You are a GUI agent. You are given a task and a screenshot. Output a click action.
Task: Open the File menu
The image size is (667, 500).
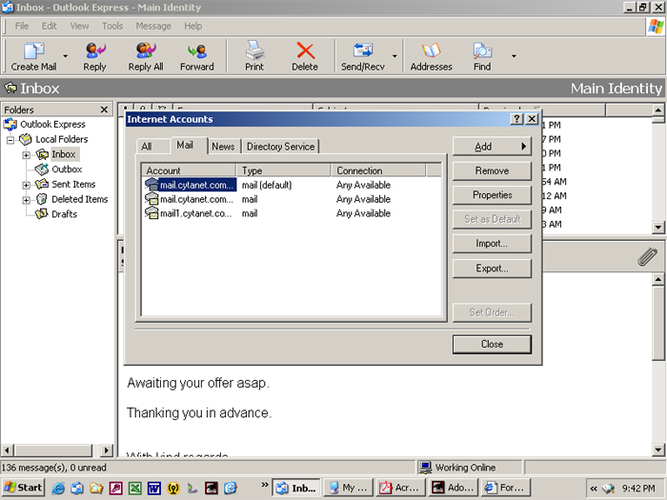22,26
